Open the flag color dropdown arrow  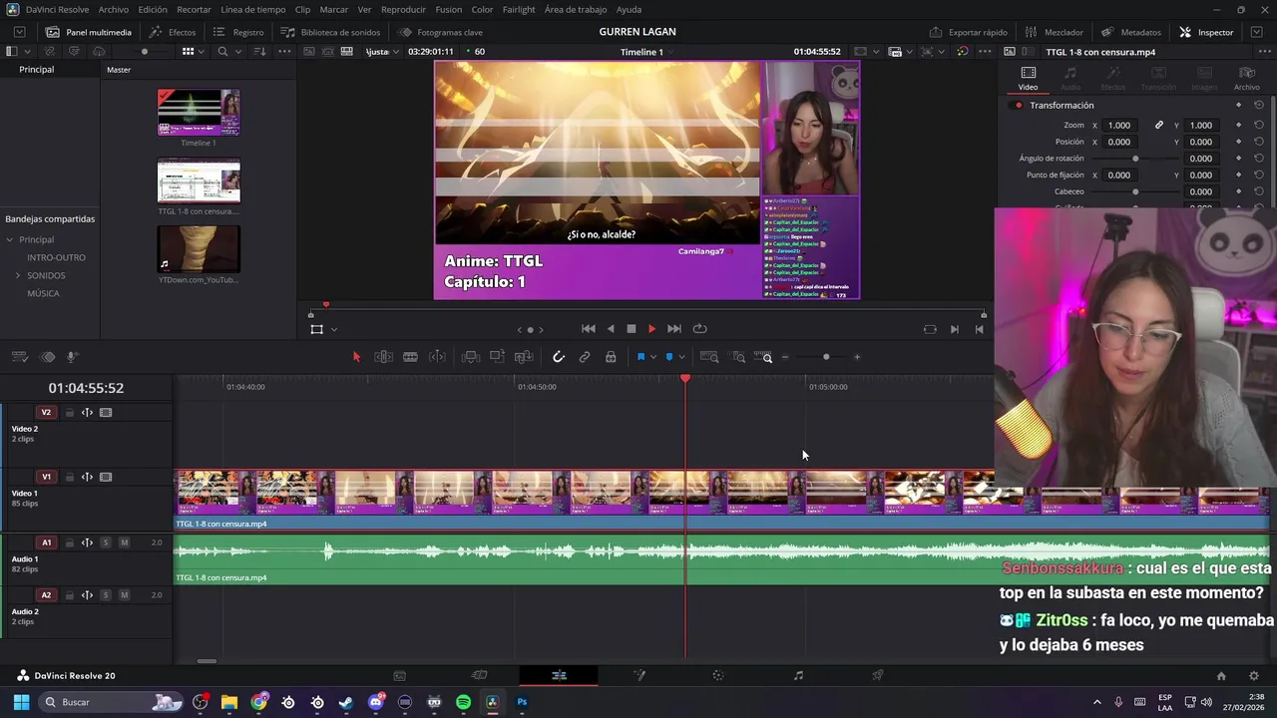pyautogui.click(x=653, y=357)
